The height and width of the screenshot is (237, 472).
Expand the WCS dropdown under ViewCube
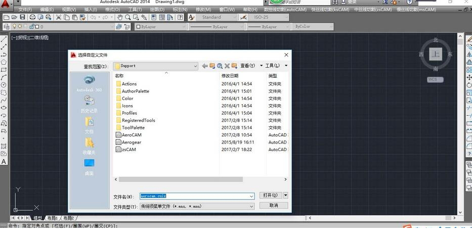pos(435,79)
